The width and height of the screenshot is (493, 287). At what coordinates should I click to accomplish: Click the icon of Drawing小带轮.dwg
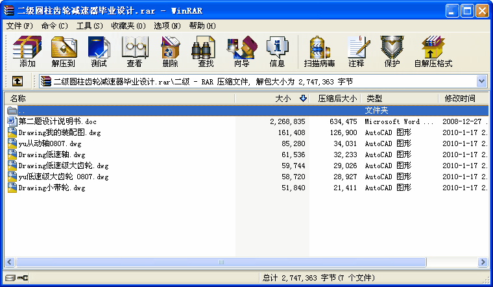(12, 188)
